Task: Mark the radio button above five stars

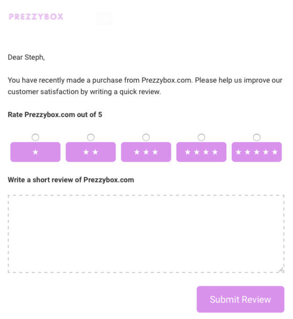Action: point(256,137)
